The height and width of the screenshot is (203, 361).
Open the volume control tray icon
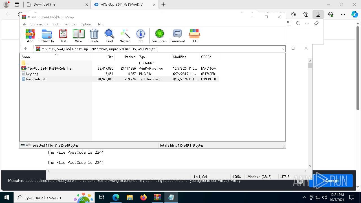pos(325,197)
